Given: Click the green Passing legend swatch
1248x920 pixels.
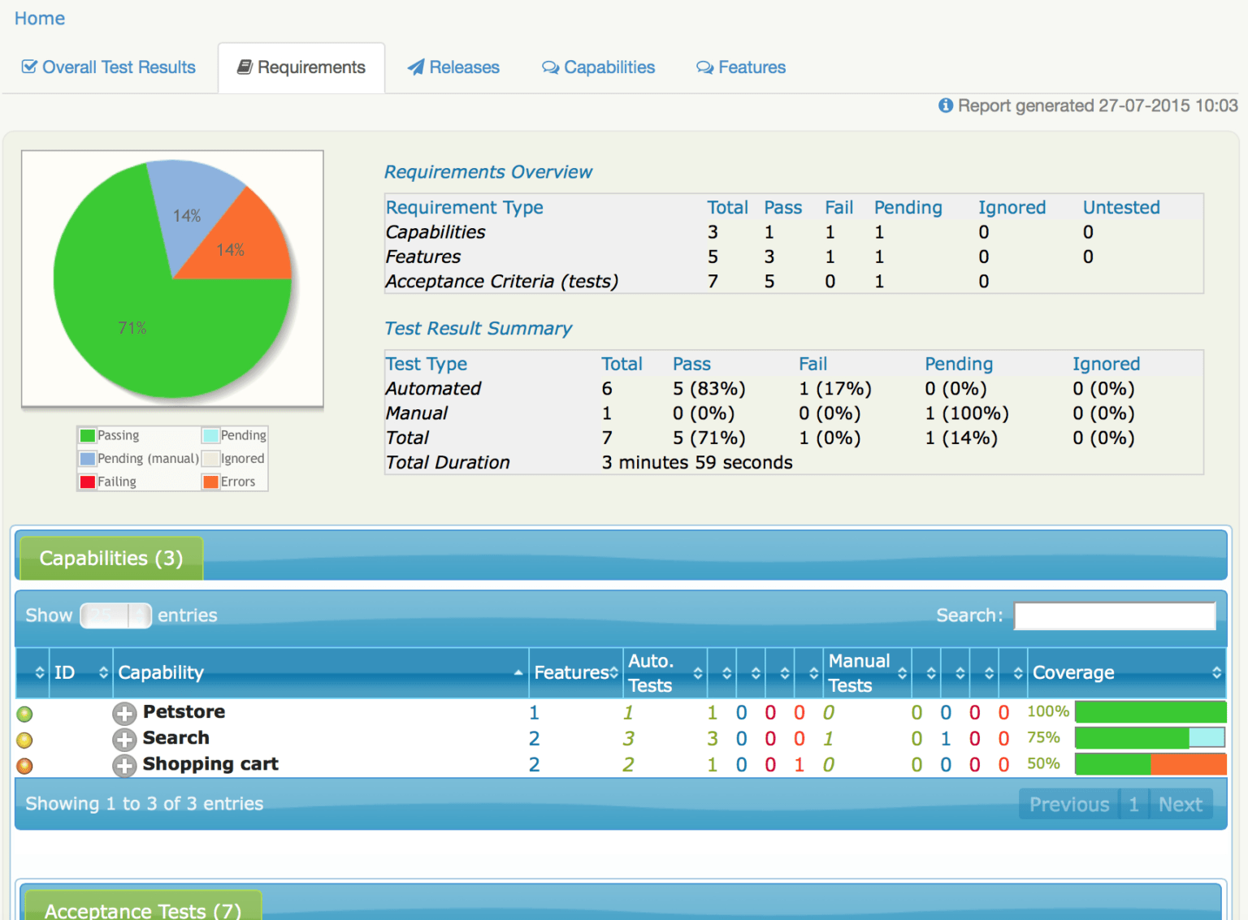Looking at the screenshot, I should click(x=86, y=435).
